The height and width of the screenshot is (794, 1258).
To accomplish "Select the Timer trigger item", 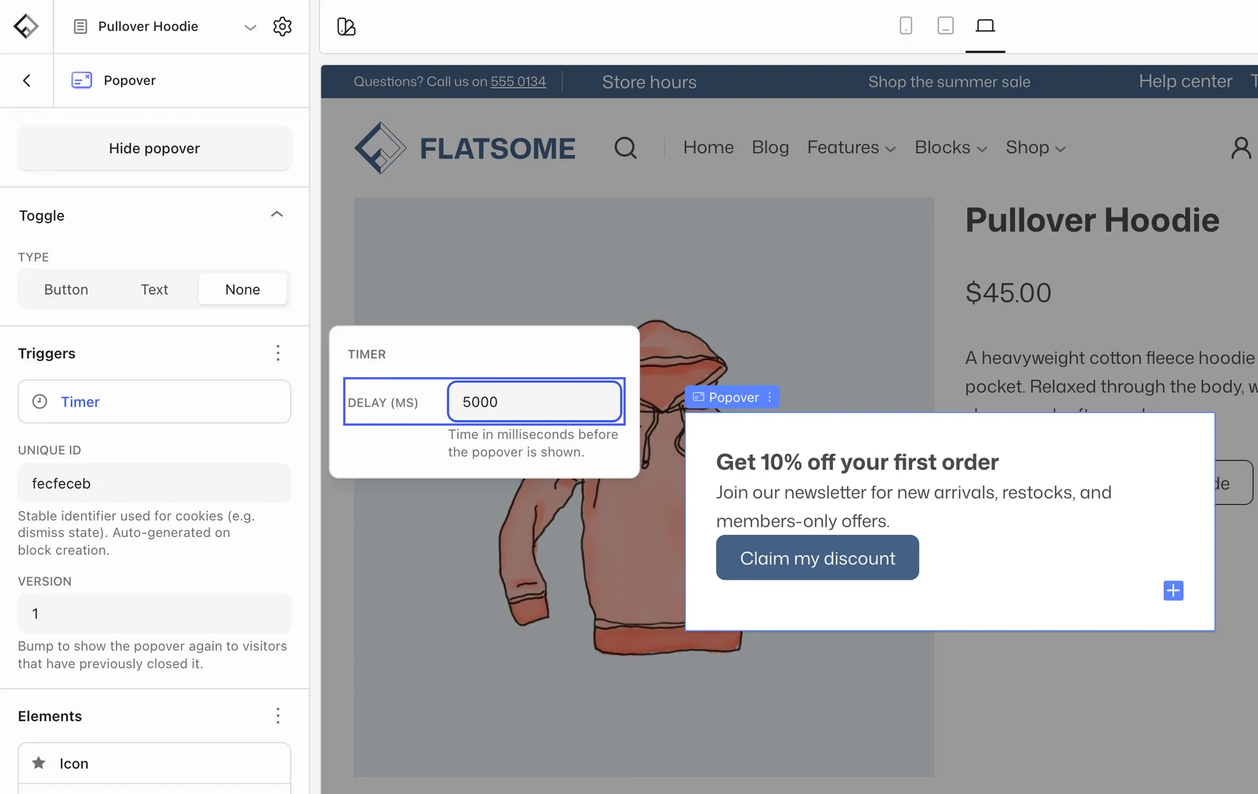I will [154, 402].
